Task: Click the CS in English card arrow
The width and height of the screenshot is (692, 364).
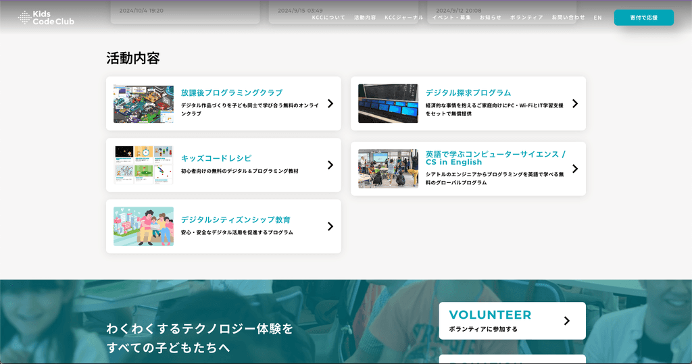Action: 575,169
